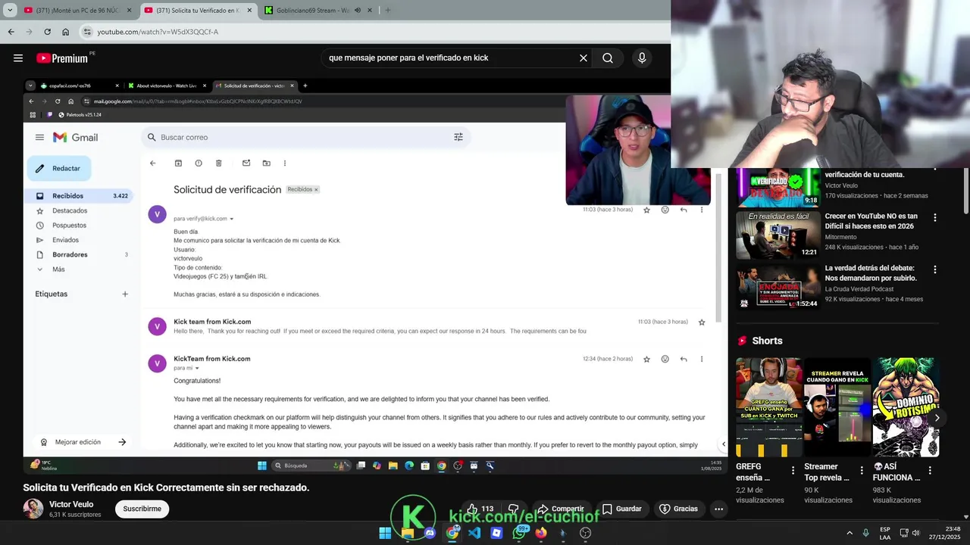Open Windows Start from the taskbar
This screenshot has width=970, height=545.
pyautogui.click(x=385, y=533)
